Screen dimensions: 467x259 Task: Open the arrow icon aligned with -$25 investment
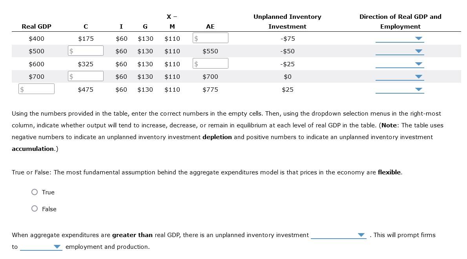coord(419,64)
